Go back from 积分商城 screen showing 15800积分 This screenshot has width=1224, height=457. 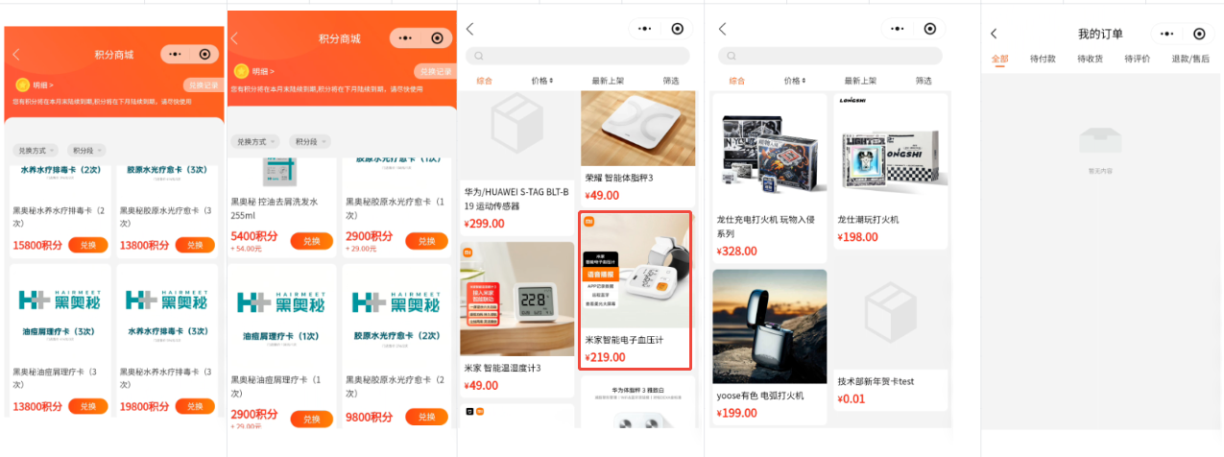pyautogui.click(x=16, y=55)
